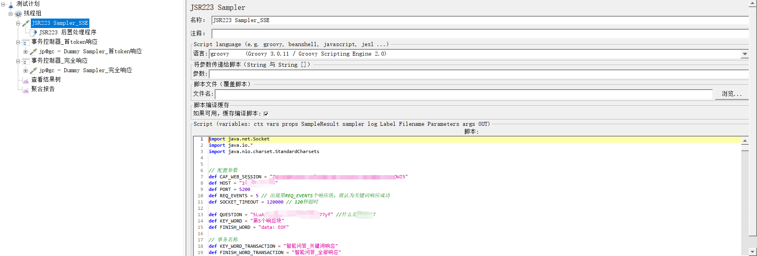The height and width of the screenshot is (256, 757).
Task: Click the 'def QUESTION' code line
Action: [x=292, y=215]
